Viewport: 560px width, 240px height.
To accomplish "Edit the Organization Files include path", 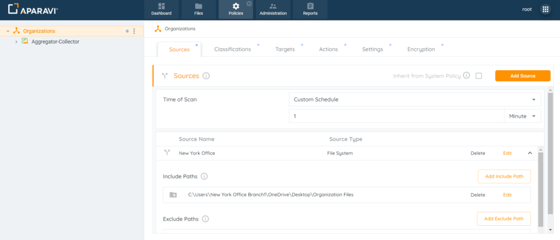I will click(507, 195).
